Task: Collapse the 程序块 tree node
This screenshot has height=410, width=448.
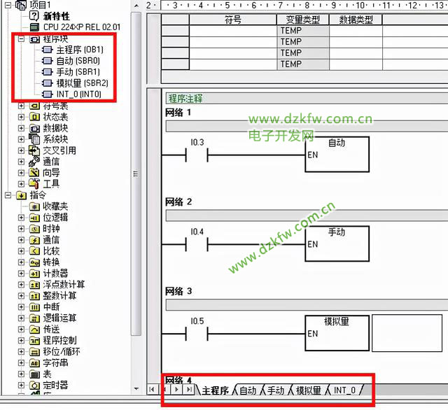Action: click(21, 38)
